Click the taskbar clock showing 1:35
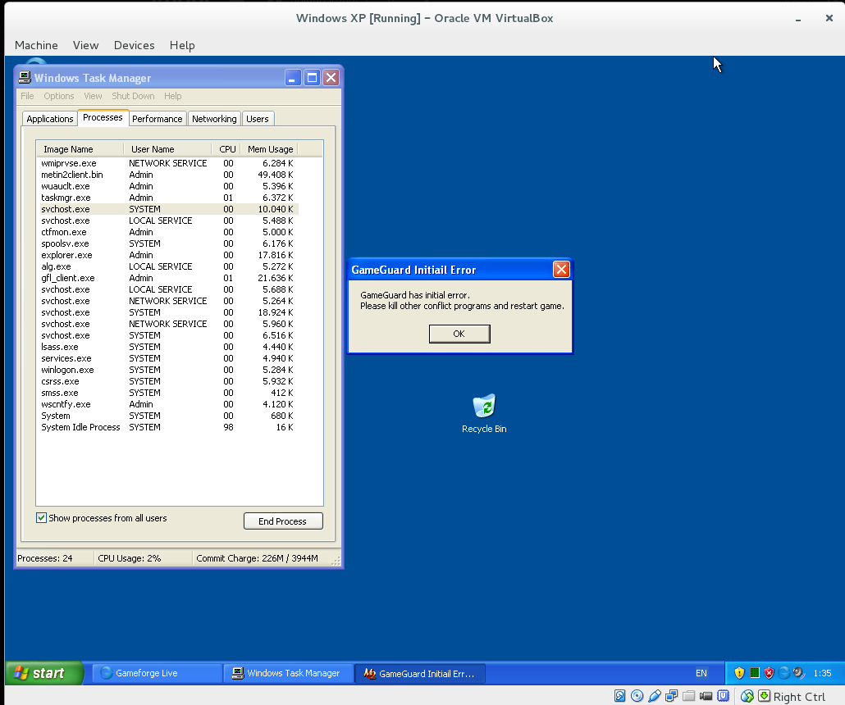The image size is (845, 705). pyautogui.click(x=822, y=673)
